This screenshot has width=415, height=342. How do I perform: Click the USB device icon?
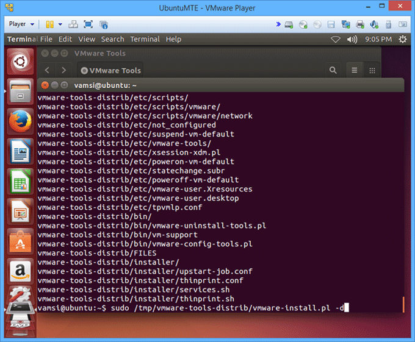[388, 24]
